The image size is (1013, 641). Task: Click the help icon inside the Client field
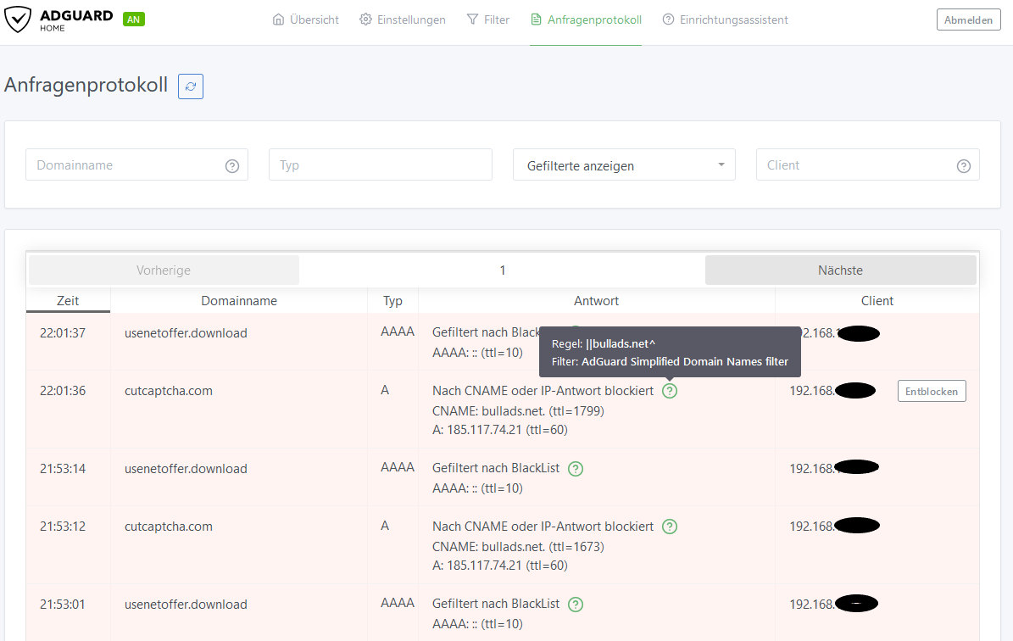tap(964, 166)
